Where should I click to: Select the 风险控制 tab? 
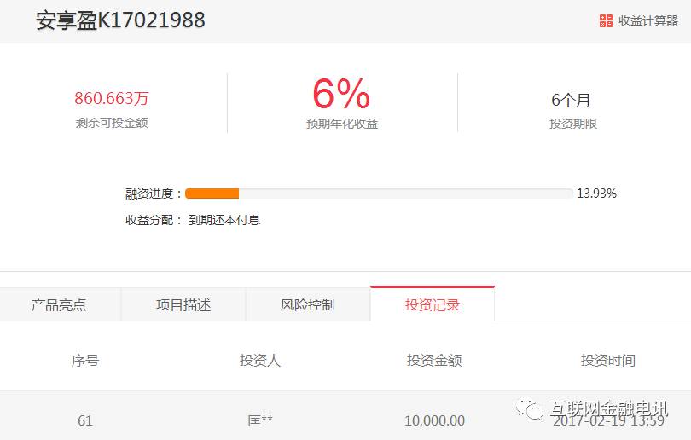coord(308,304)
